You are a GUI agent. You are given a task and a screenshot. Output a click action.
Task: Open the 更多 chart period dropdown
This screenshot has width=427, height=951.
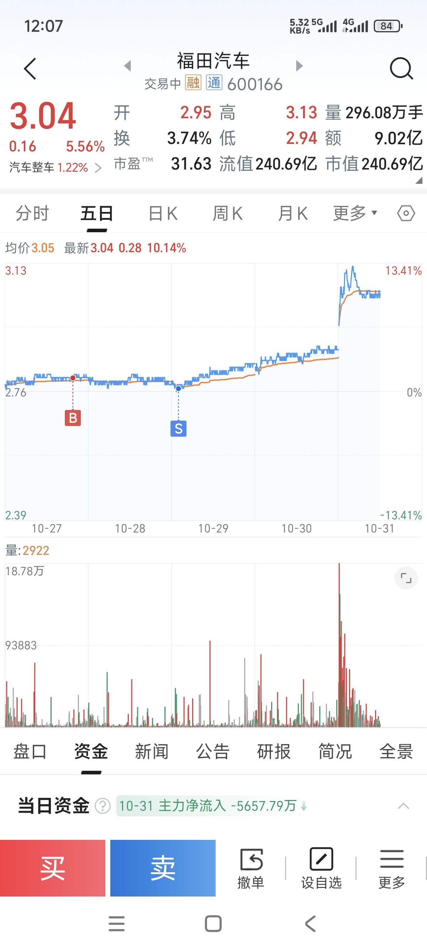point(355,213)
